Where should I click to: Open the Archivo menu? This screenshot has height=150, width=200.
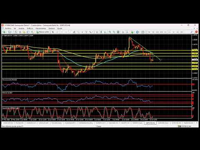(8, 28)
